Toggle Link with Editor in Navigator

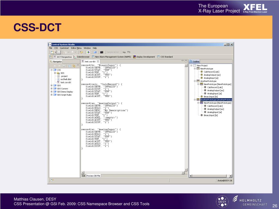pos(74,66)
